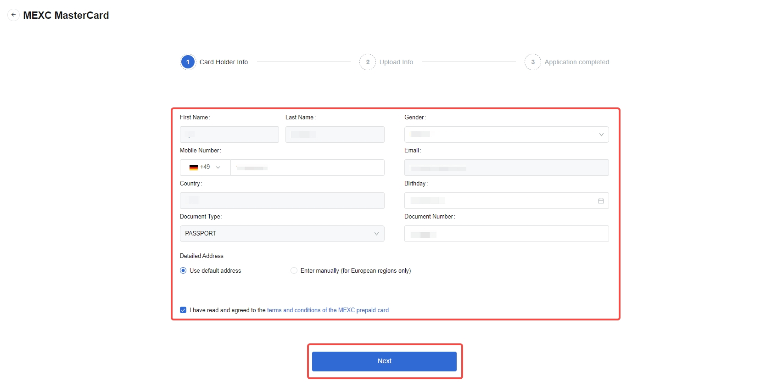Click the Document Number label
Image resolution: width=783 pixels, height=387 pixels.
[430, 216]
